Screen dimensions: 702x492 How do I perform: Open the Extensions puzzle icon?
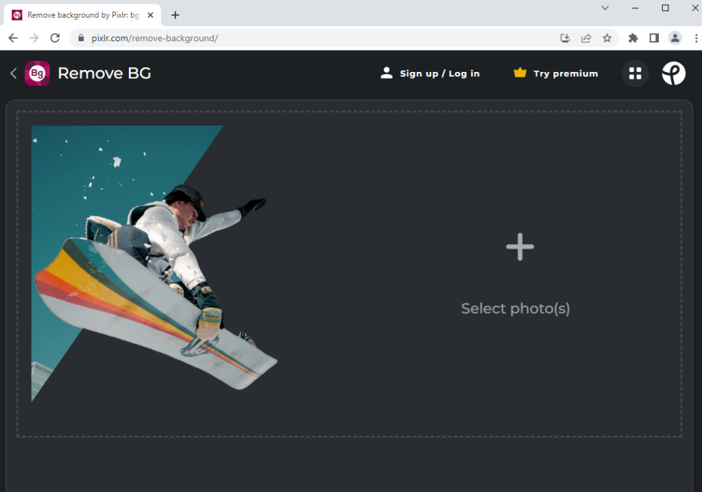click(x=633, y=38)
